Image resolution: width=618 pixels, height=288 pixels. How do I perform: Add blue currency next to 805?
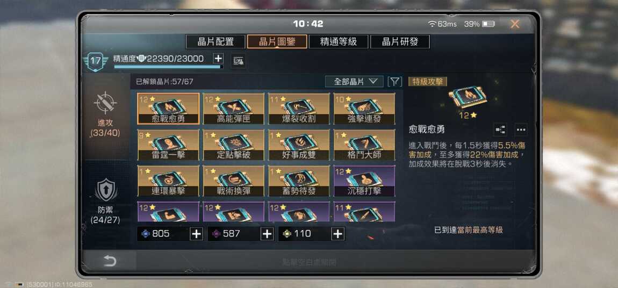click(x=196, y=234)
